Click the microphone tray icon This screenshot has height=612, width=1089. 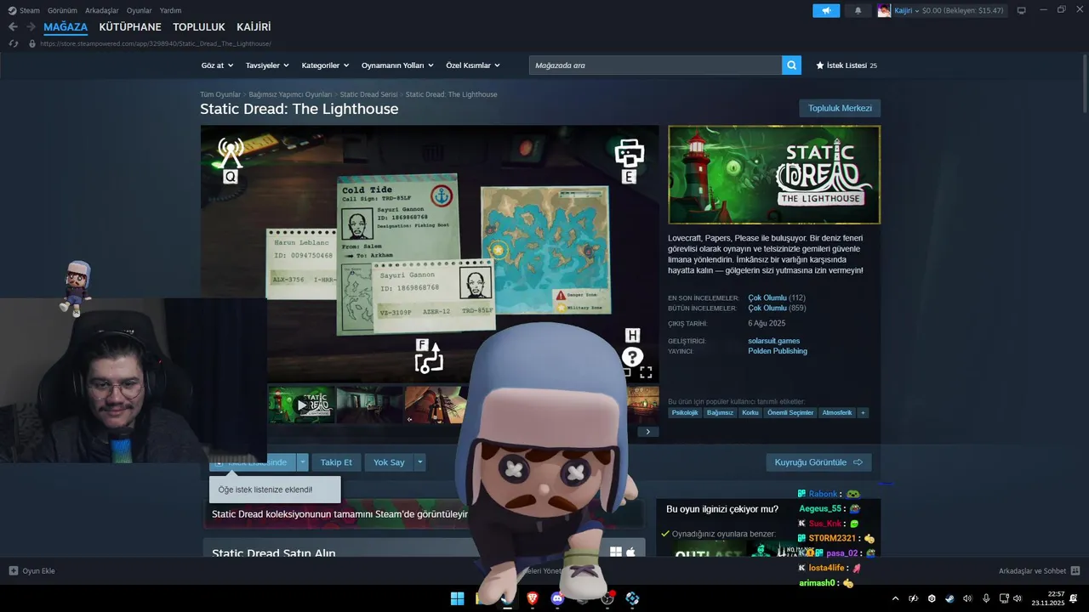986,598
